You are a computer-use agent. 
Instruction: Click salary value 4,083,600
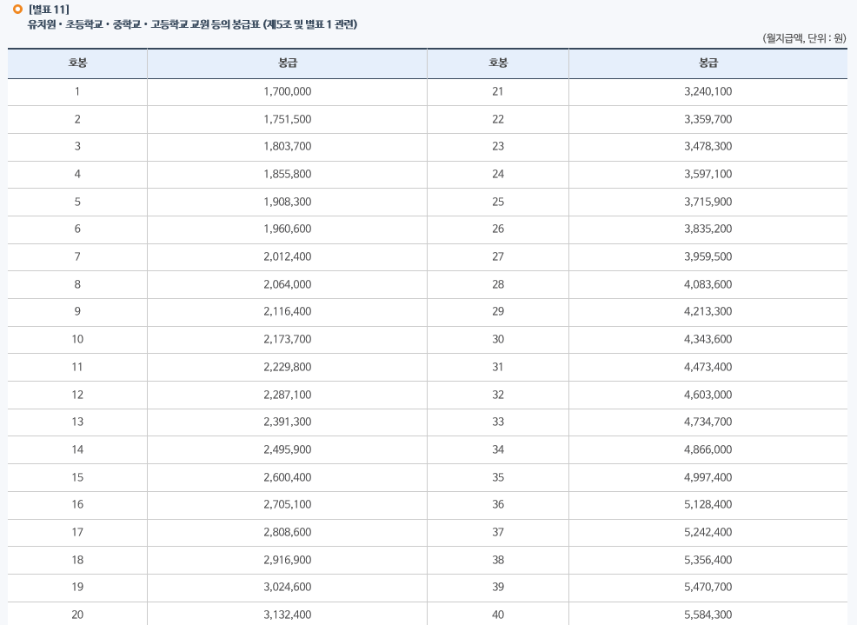point(708,284)
